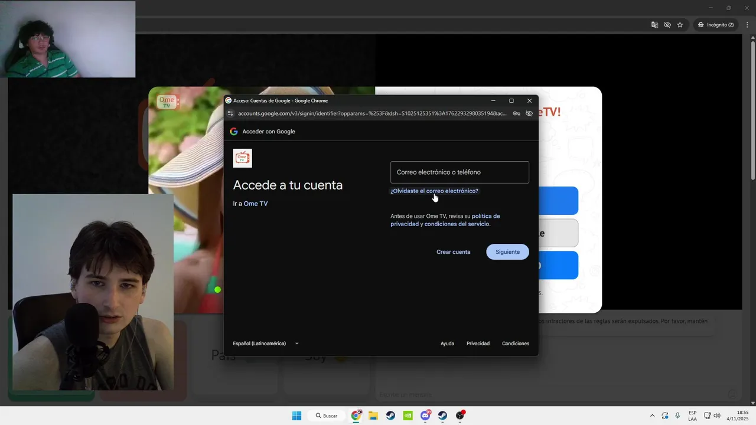Viewport: 756px width, 425px height.
Task: Focus the Correo electrónico o teléfono field
Action: (x=460, y=172)
